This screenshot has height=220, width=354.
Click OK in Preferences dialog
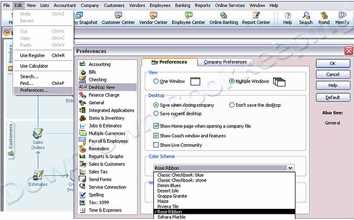[333, 63]
